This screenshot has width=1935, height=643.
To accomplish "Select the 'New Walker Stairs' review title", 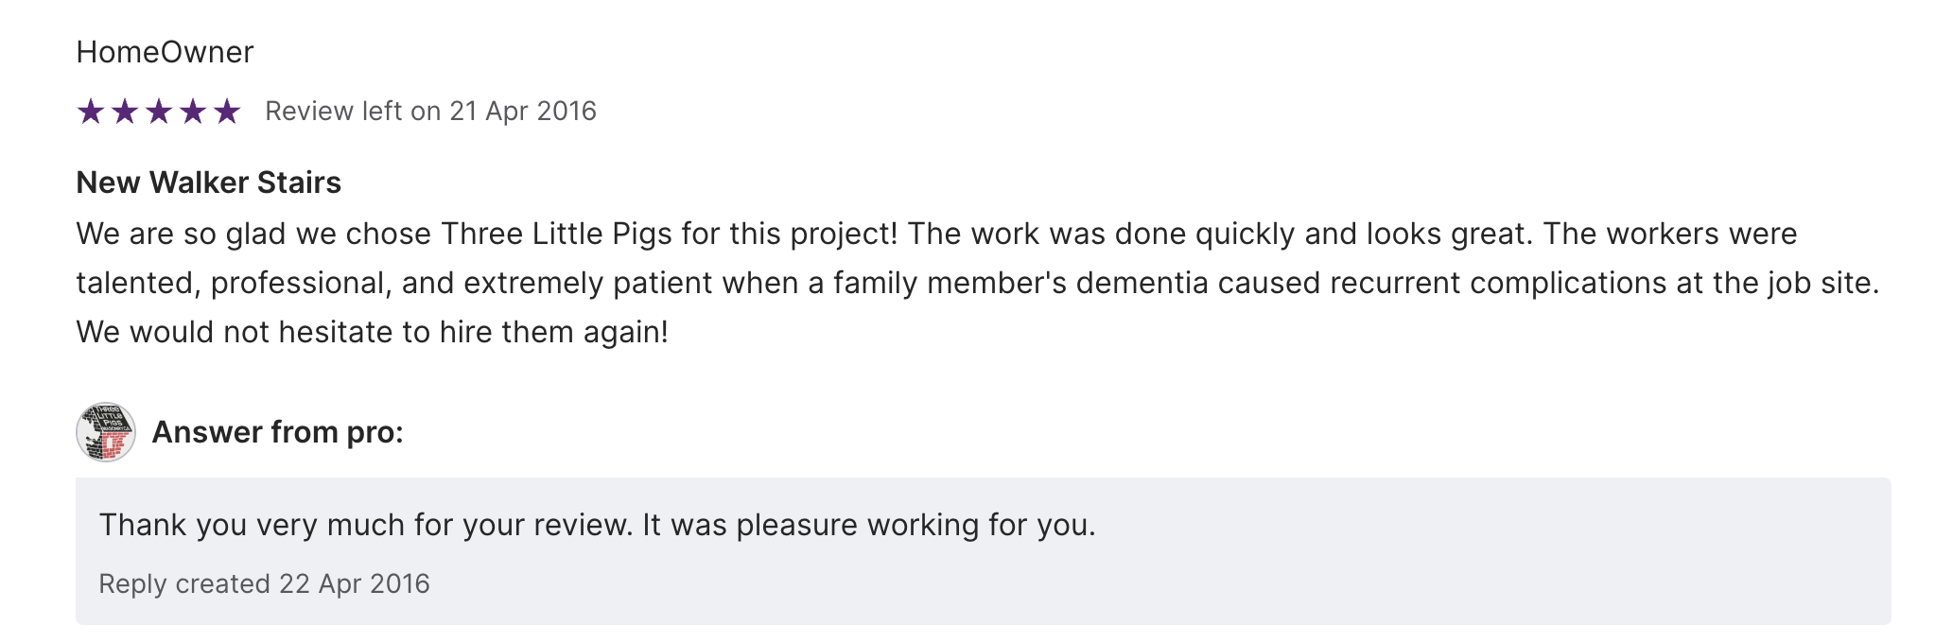I will pyautogui.click(x=208, y=182).
